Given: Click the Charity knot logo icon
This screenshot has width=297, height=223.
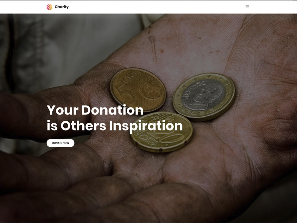Looking at the screenshot, I should click(49, 7).
